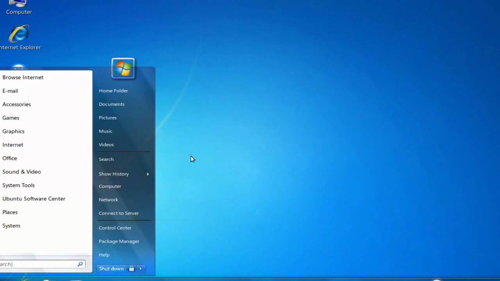Open shutdown options arrow next to lock
This screenshot has width=500, height=281.
coord(141,269)
